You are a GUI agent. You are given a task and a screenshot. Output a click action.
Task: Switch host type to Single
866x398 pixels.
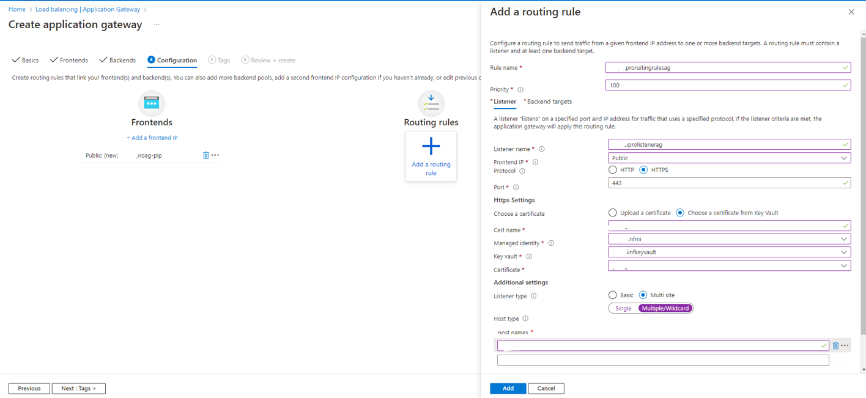coord(623,309)
